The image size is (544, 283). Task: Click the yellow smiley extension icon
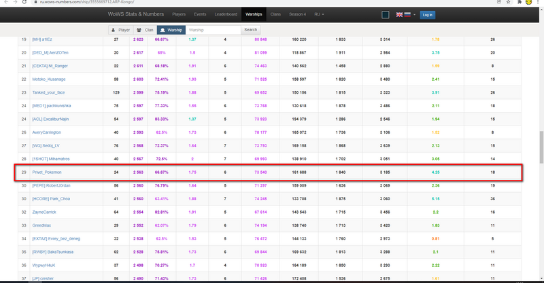(530, 3)
